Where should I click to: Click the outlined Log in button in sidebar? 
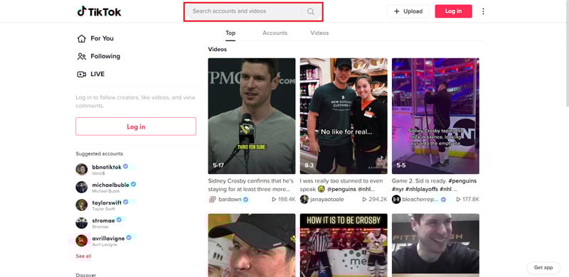(x=136, y=126)
